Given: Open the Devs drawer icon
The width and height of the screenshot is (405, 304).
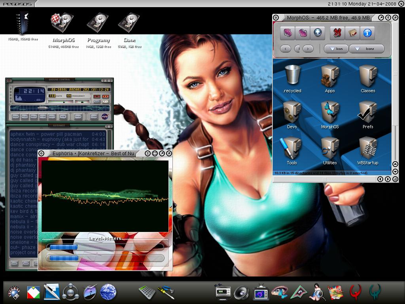Looking at the screenshot, I should click(292, 115).
